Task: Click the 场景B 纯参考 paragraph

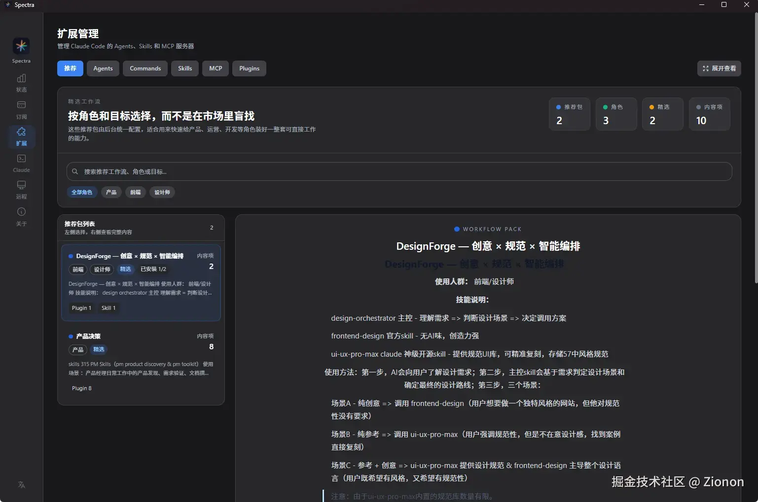Action: click(476, 440)
